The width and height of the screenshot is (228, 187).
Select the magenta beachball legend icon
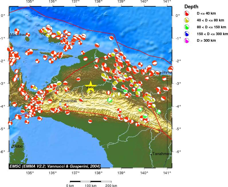coord(187,41)
